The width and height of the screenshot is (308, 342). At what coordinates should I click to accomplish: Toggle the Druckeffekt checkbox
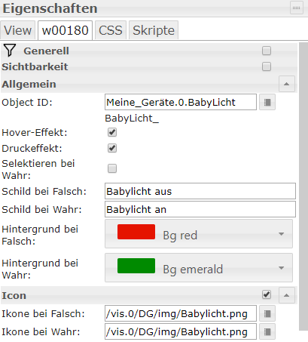pyautogui.click(x=112, y=148)
